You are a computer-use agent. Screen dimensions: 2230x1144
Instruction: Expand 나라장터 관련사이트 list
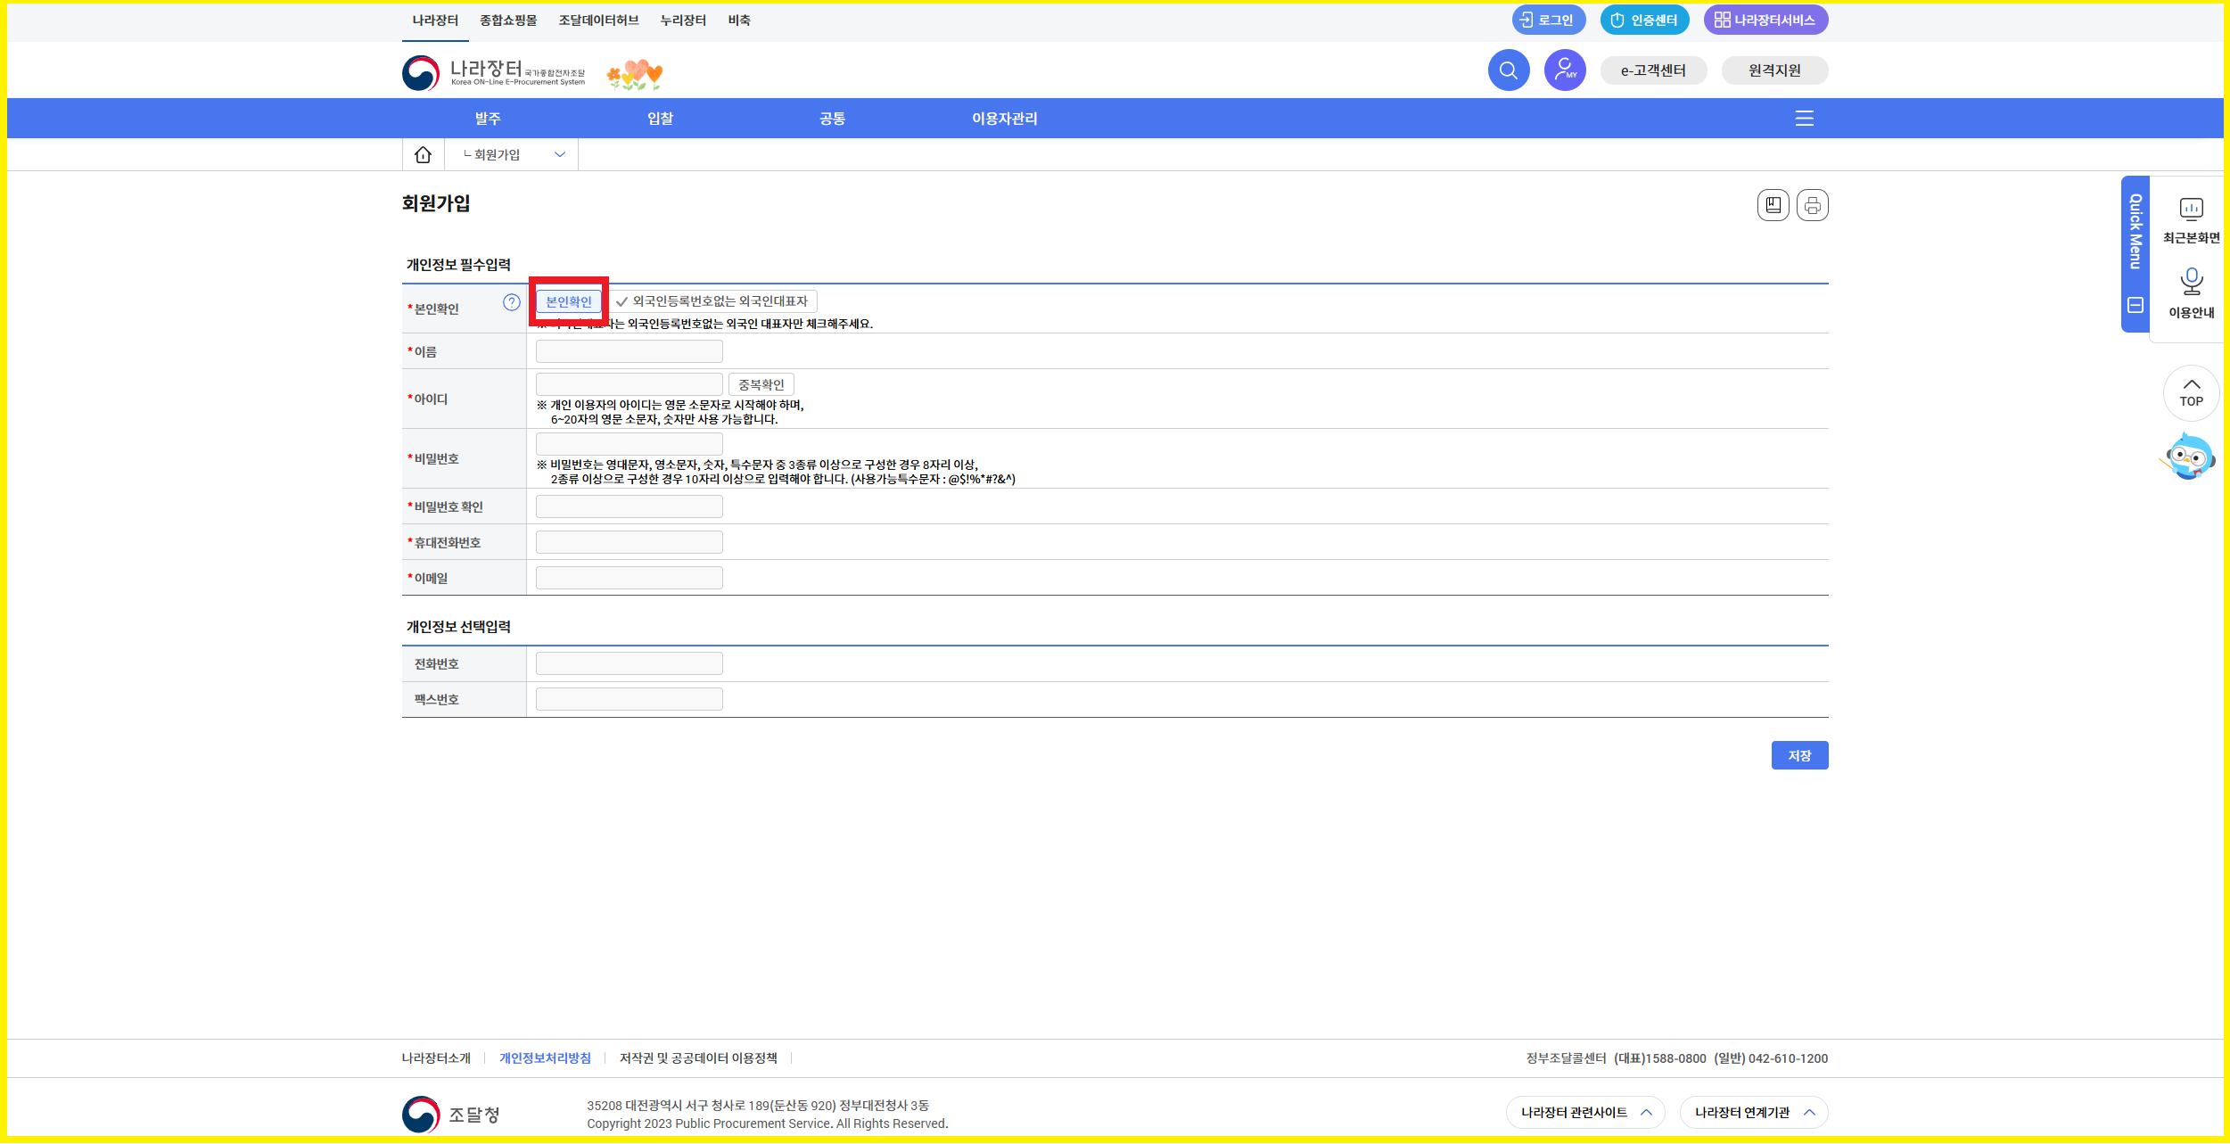pyautogui.click(x=1585, y=1112)
